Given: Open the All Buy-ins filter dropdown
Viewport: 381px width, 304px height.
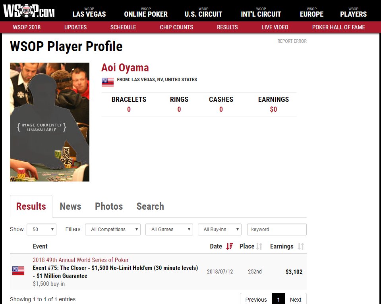Looking at the screenshot, I should pyautogui.click(x=220, y=229).
